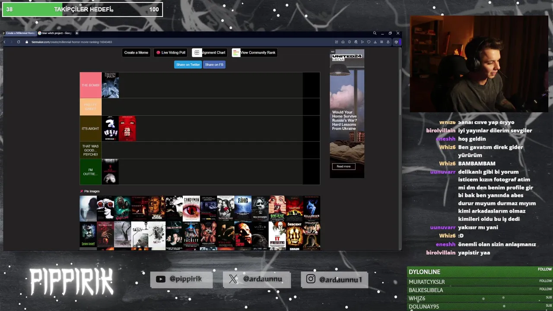Click the Alignment Chart grid icon
The width and height of the screenshot is (553, 311).
(197, 53)
